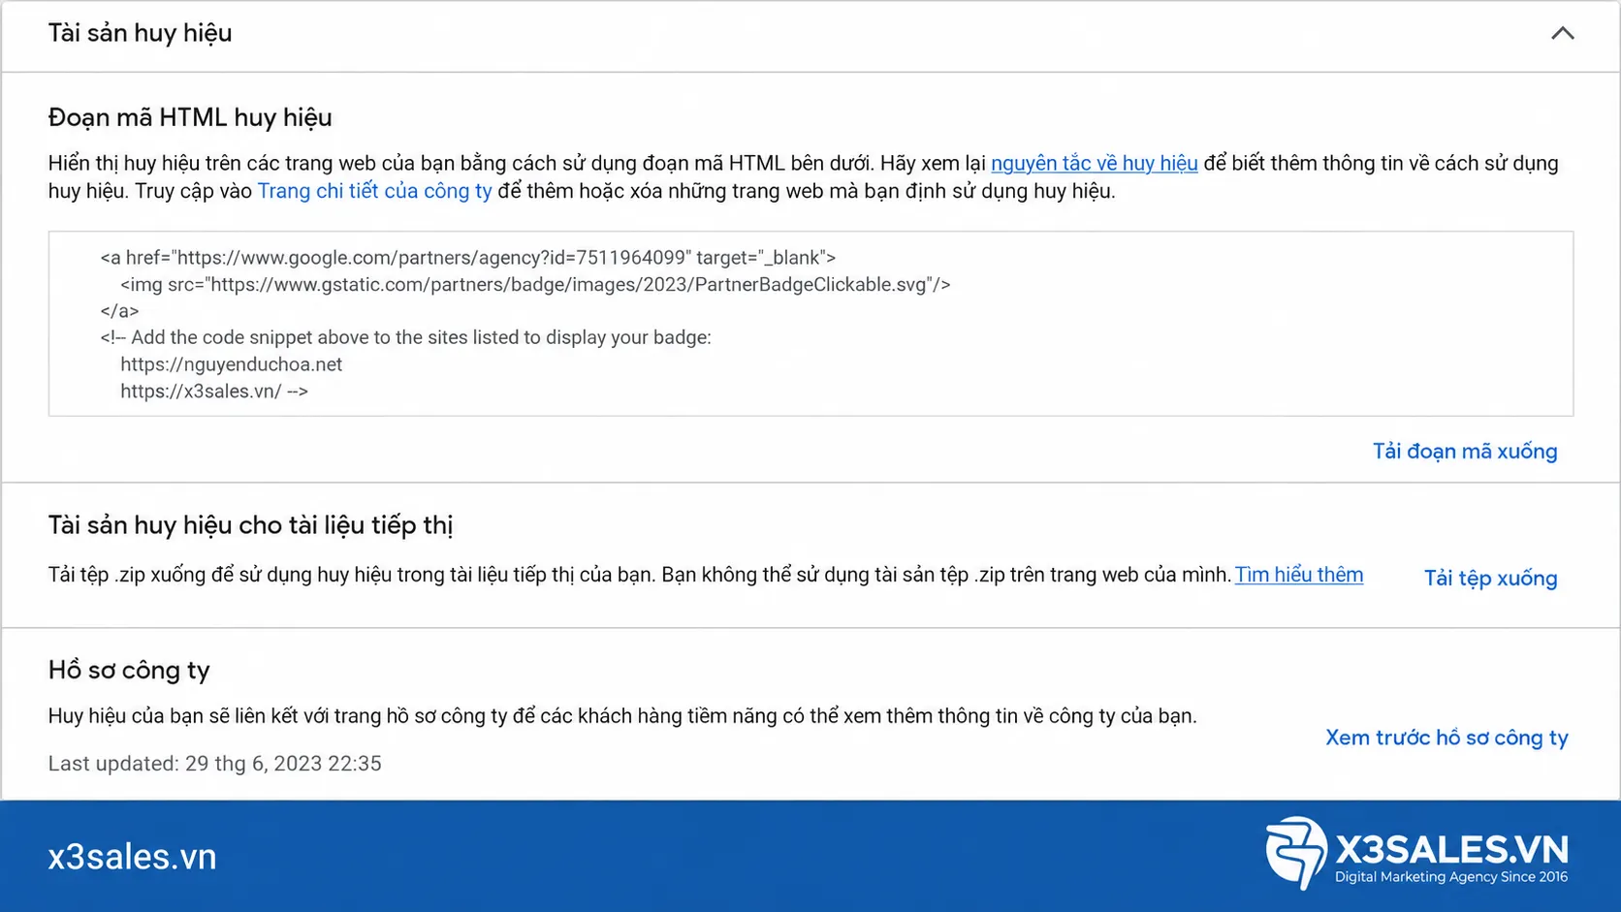Click the PartnerBadgeClickable.svg img code line
Image resolution: width=1621 pixels, height=912 pixels.
(x=535, y=285)
